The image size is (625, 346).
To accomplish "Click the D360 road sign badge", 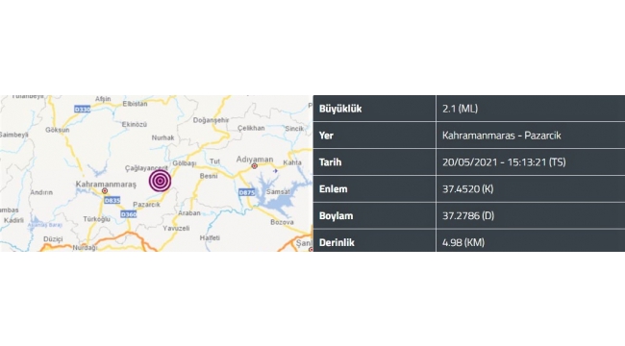I will click(x=128, y=214).
